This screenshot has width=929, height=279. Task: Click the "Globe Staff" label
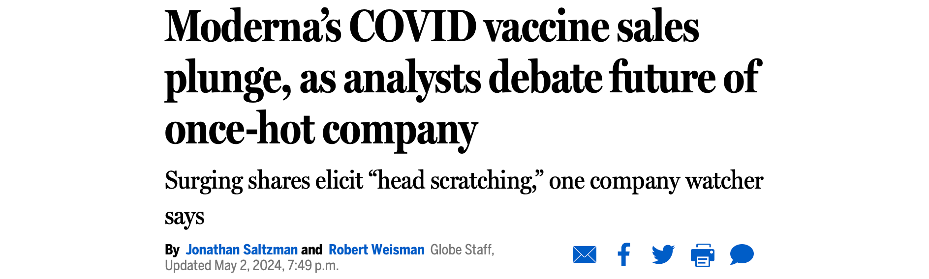click(x=461, y=250)
